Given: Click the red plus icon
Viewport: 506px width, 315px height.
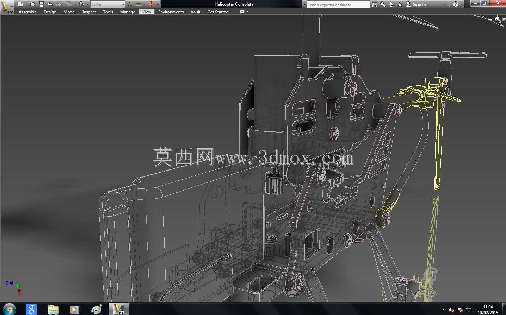Looking at the screenshot, I should [151, 4].
